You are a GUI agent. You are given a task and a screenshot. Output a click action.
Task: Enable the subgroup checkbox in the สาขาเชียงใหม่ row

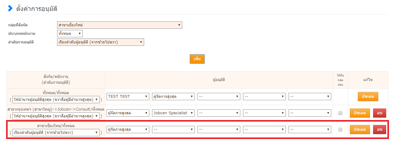coord(340,130)
